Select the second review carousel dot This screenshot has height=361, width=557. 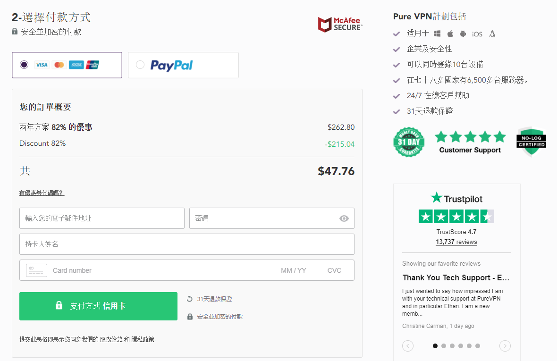444,346
